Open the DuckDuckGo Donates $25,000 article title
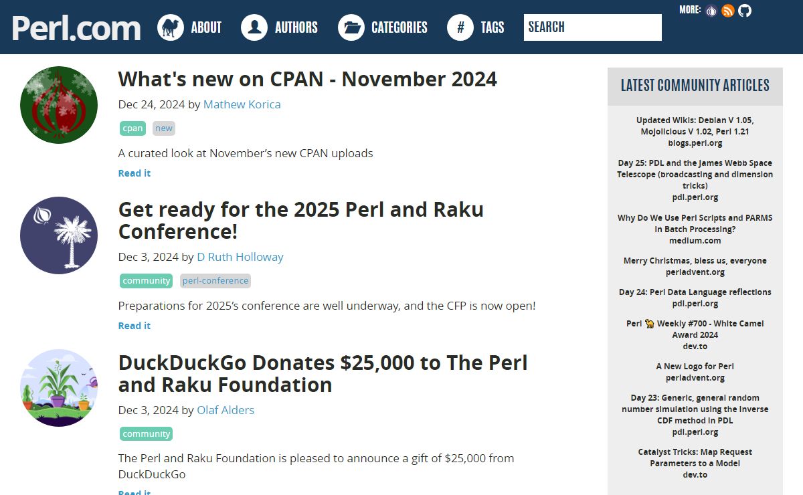 [323, 374]
